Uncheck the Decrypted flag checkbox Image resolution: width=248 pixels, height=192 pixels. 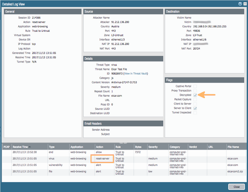point(195,95)
